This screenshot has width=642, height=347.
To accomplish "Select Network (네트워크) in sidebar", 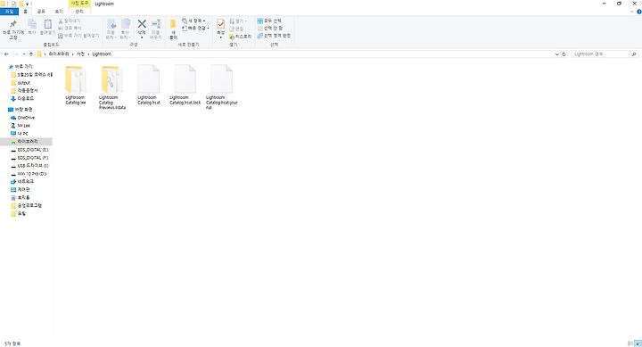I will [22, 181].
